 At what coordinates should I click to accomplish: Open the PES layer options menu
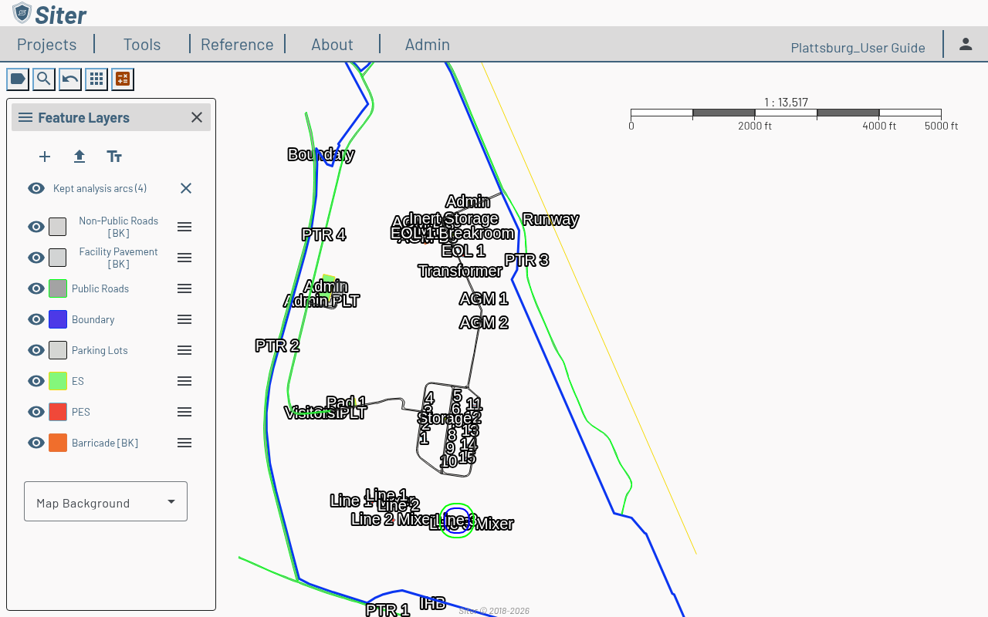(x=184, y=412)
